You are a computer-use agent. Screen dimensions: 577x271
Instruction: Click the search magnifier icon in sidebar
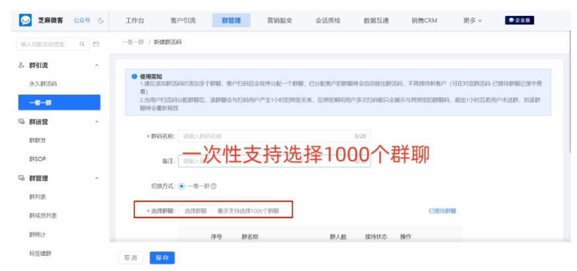point(82,44)
